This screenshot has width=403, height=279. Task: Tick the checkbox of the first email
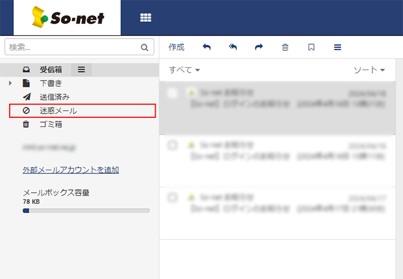173,93
